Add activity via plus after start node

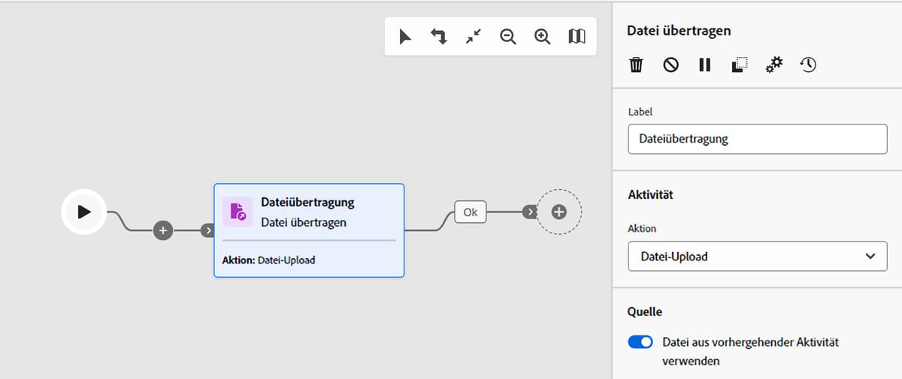pyautogui.click(x=163, y=230)
